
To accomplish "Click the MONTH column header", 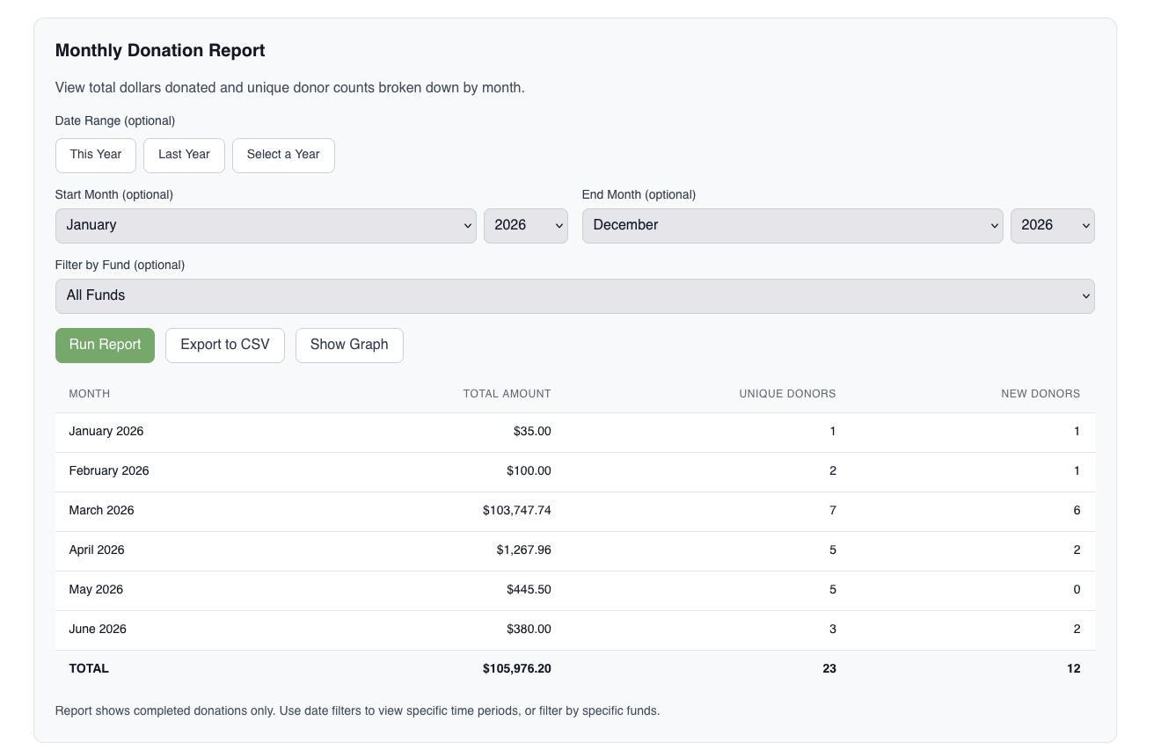I will (90, 394).
